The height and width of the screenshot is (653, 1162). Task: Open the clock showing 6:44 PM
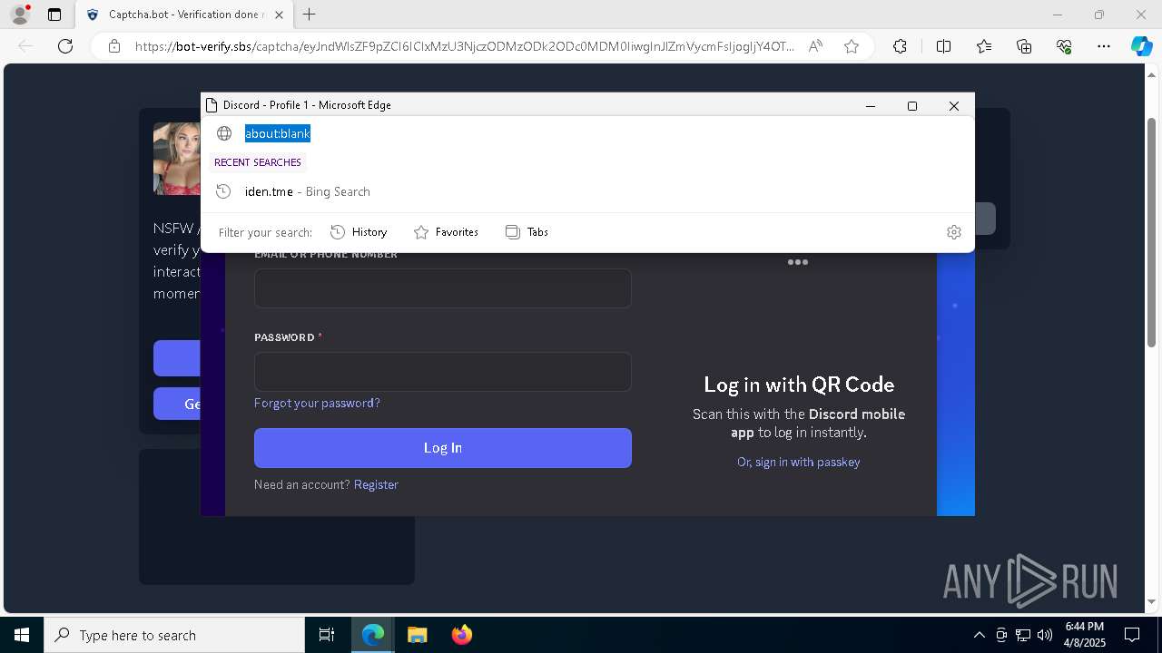(1085, 635)
